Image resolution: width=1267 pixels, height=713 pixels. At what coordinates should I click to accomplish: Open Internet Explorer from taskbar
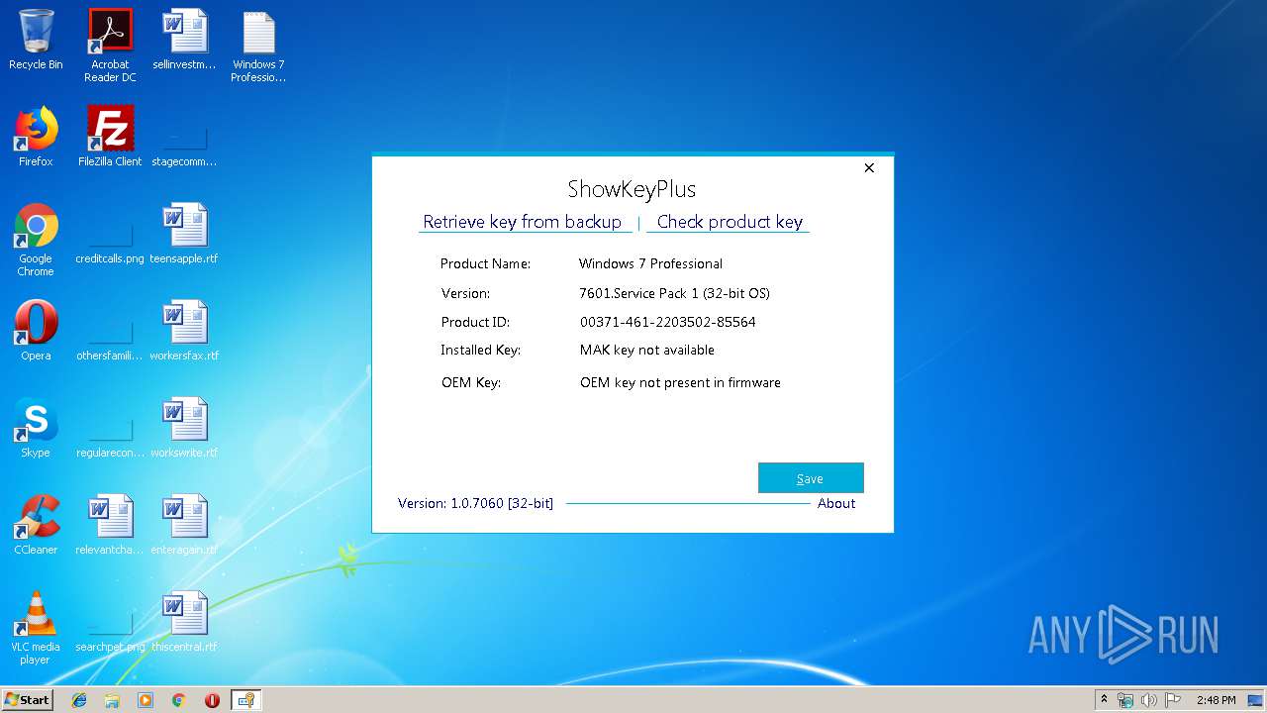pyautogui.click(x=79, y=700)
